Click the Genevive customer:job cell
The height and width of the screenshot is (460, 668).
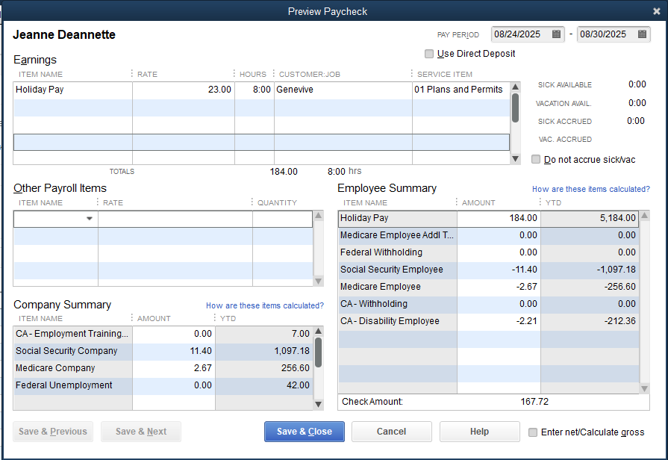click(343, 90)
